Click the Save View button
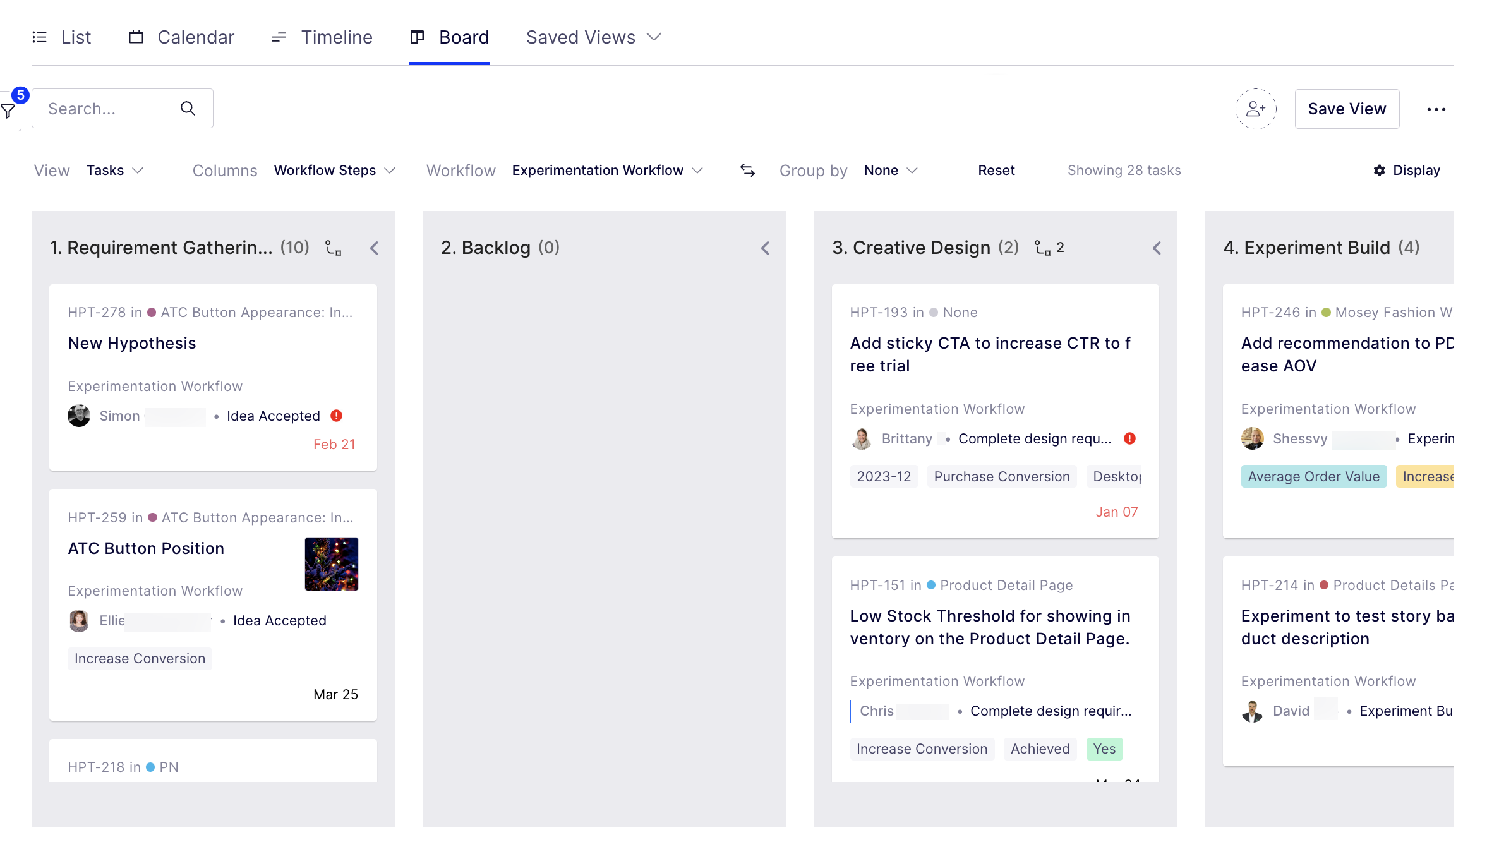 (1347, 109)
